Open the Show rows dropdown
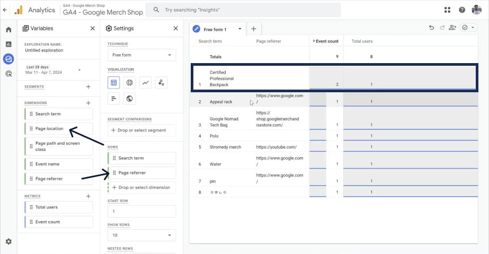Image resolution: width=489 pixels, height=254 pixels. click(x=141, y=235)
